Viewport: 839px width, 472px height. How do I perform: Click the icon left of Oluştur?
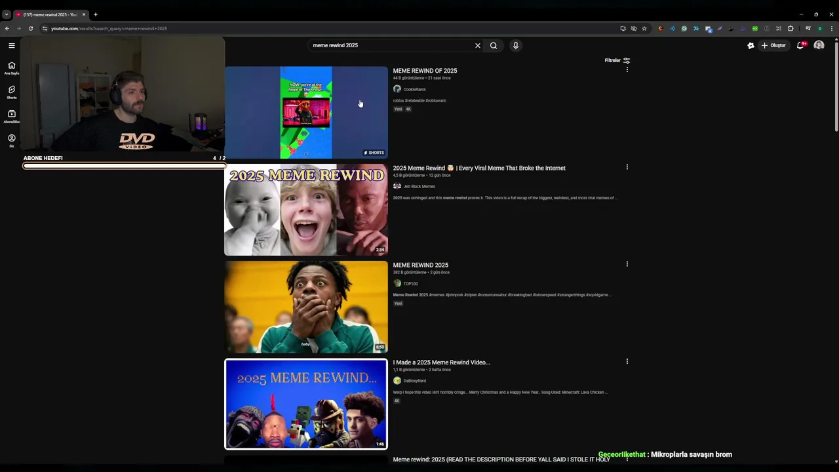coord(751,45)
